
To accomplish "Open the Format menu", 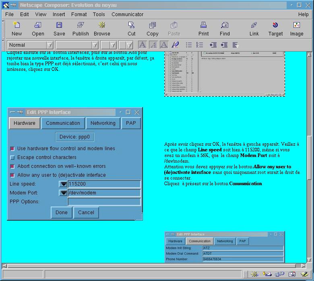I will coord(79,14).
